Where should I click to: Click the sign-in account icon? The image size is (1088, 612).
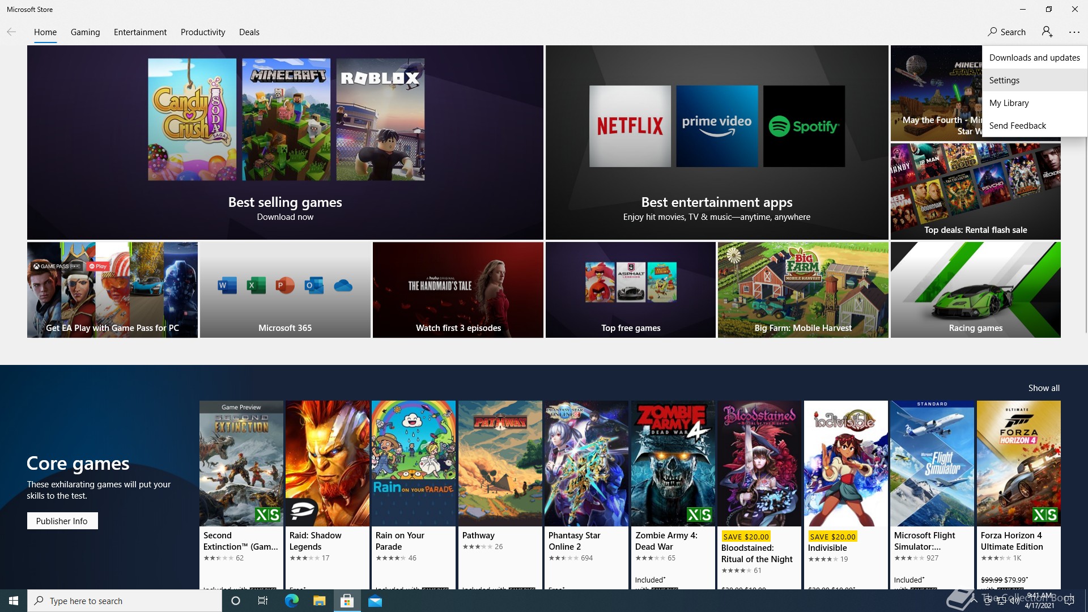pyautogui.click(x=1047, y=32)
